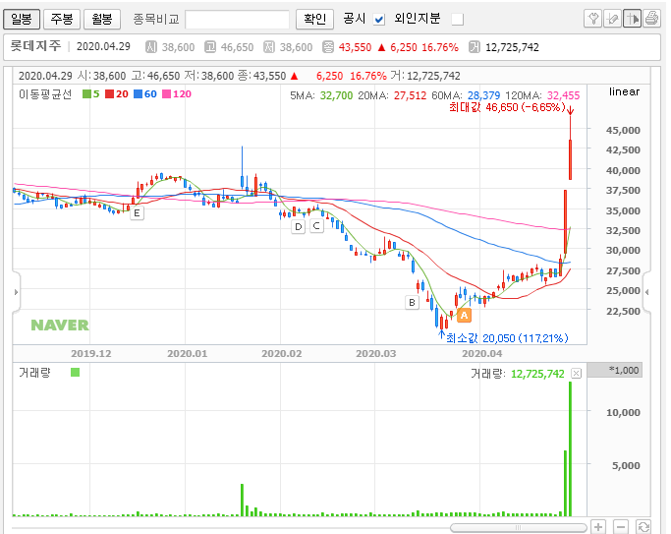
Task: Click the 거래량 green legend swatch
Action: pyautogui.click(x=75, y=373)
